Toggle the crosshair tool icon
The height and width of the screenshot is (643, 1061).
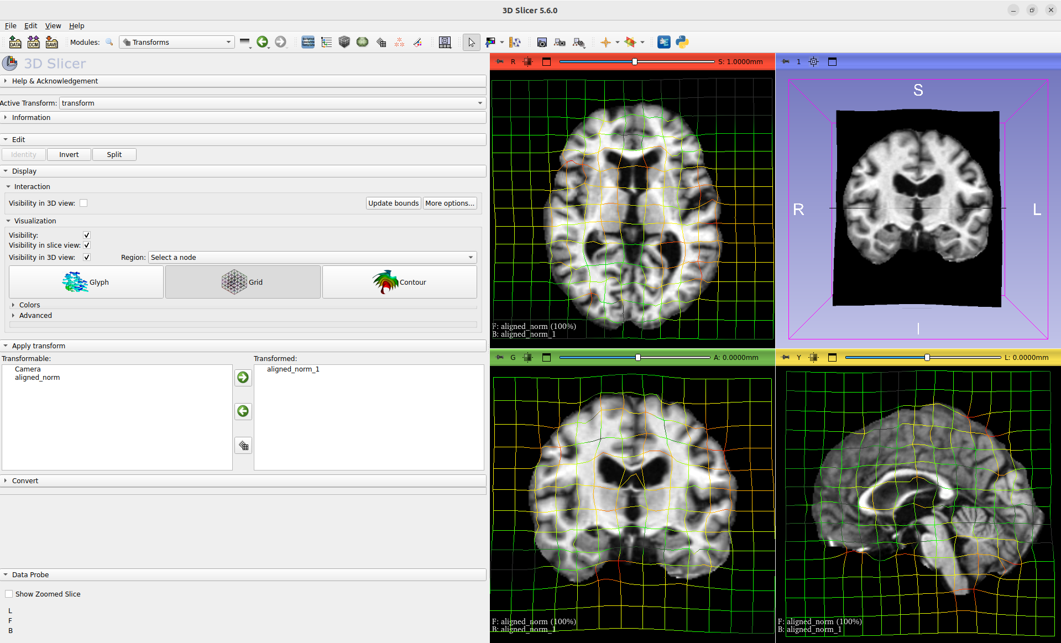point(606,42)
